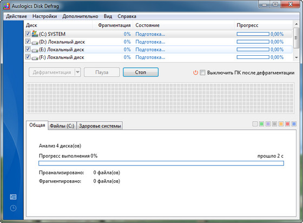This screenshot has width=303, height=223.
Task: Click the green legend color swatch
Action: click(x=261, y=124)
